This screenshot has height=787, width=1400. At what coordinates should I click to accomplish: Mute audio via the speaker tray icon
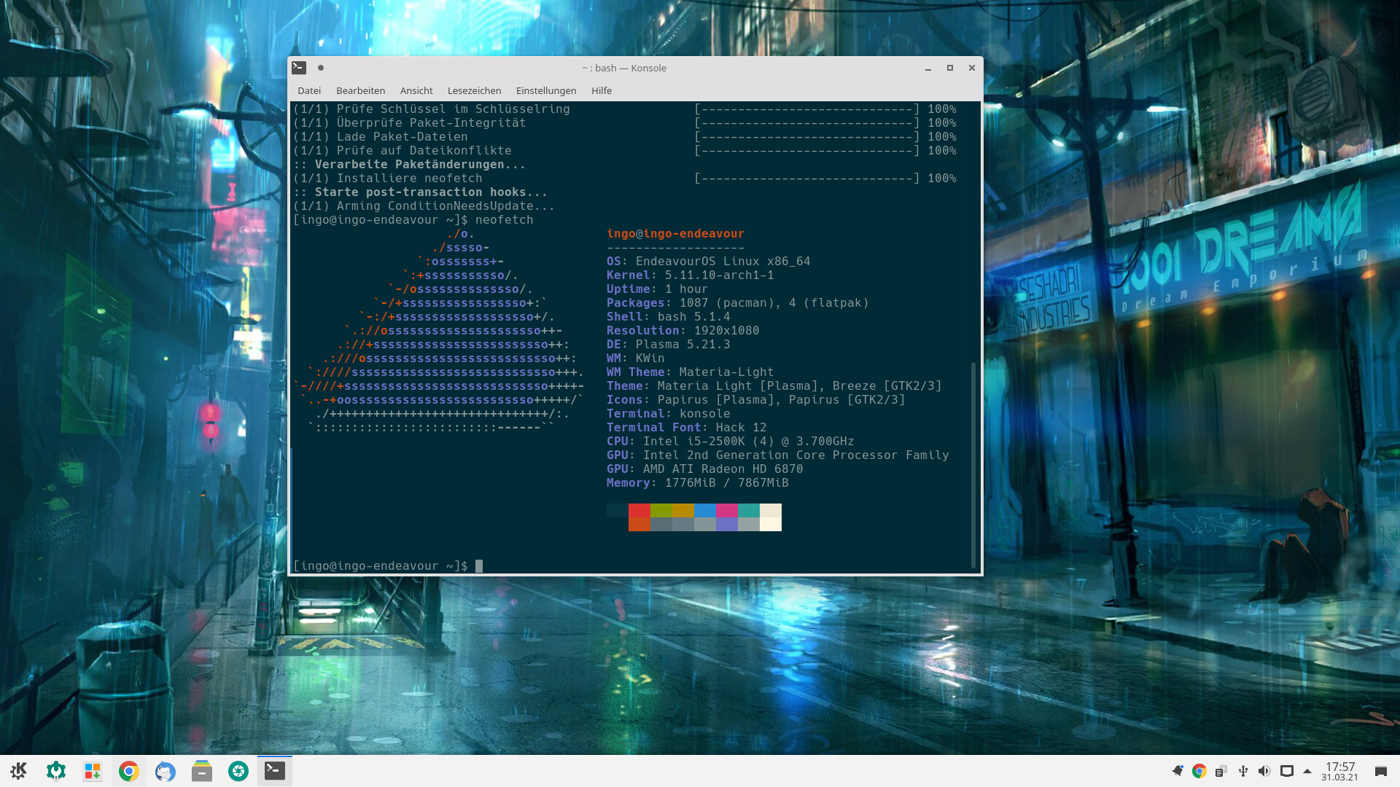(1264, 771)
